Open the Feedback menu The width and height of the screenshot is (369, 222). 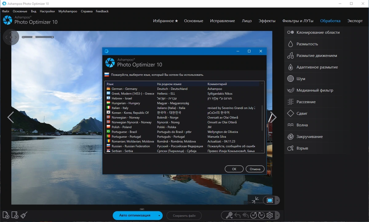[x=102, y=11]
